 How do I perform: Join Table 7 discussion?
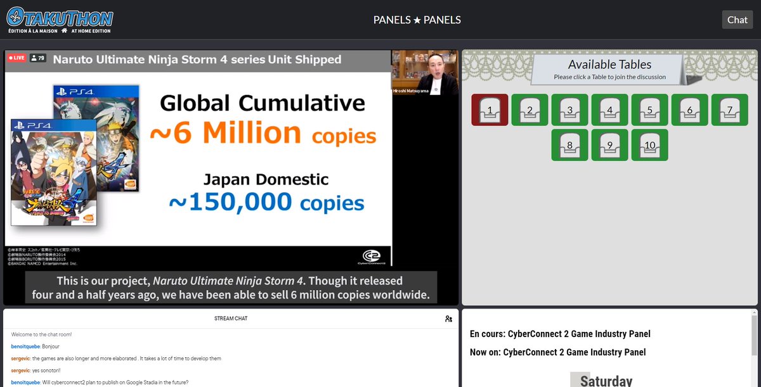pos(729,110)
